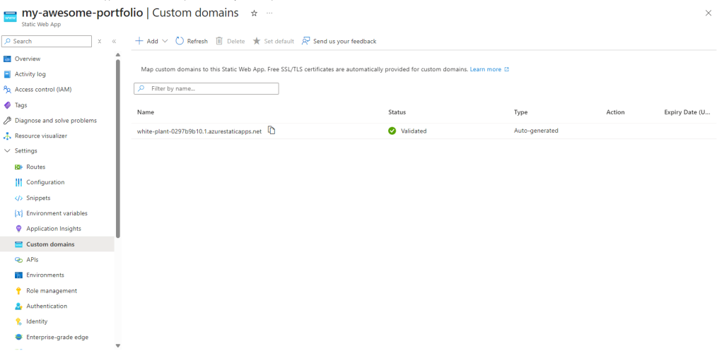This screenshot has height=351, width=724.
Task: Collapse the sidebar with double chevron icon
Action: click(114, 42)
